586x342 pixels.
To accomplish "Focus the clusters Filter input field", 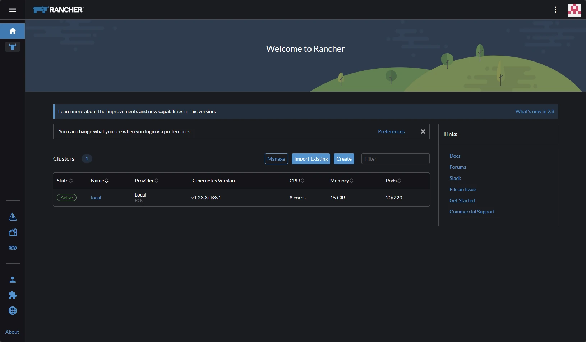I will point(395,159).
